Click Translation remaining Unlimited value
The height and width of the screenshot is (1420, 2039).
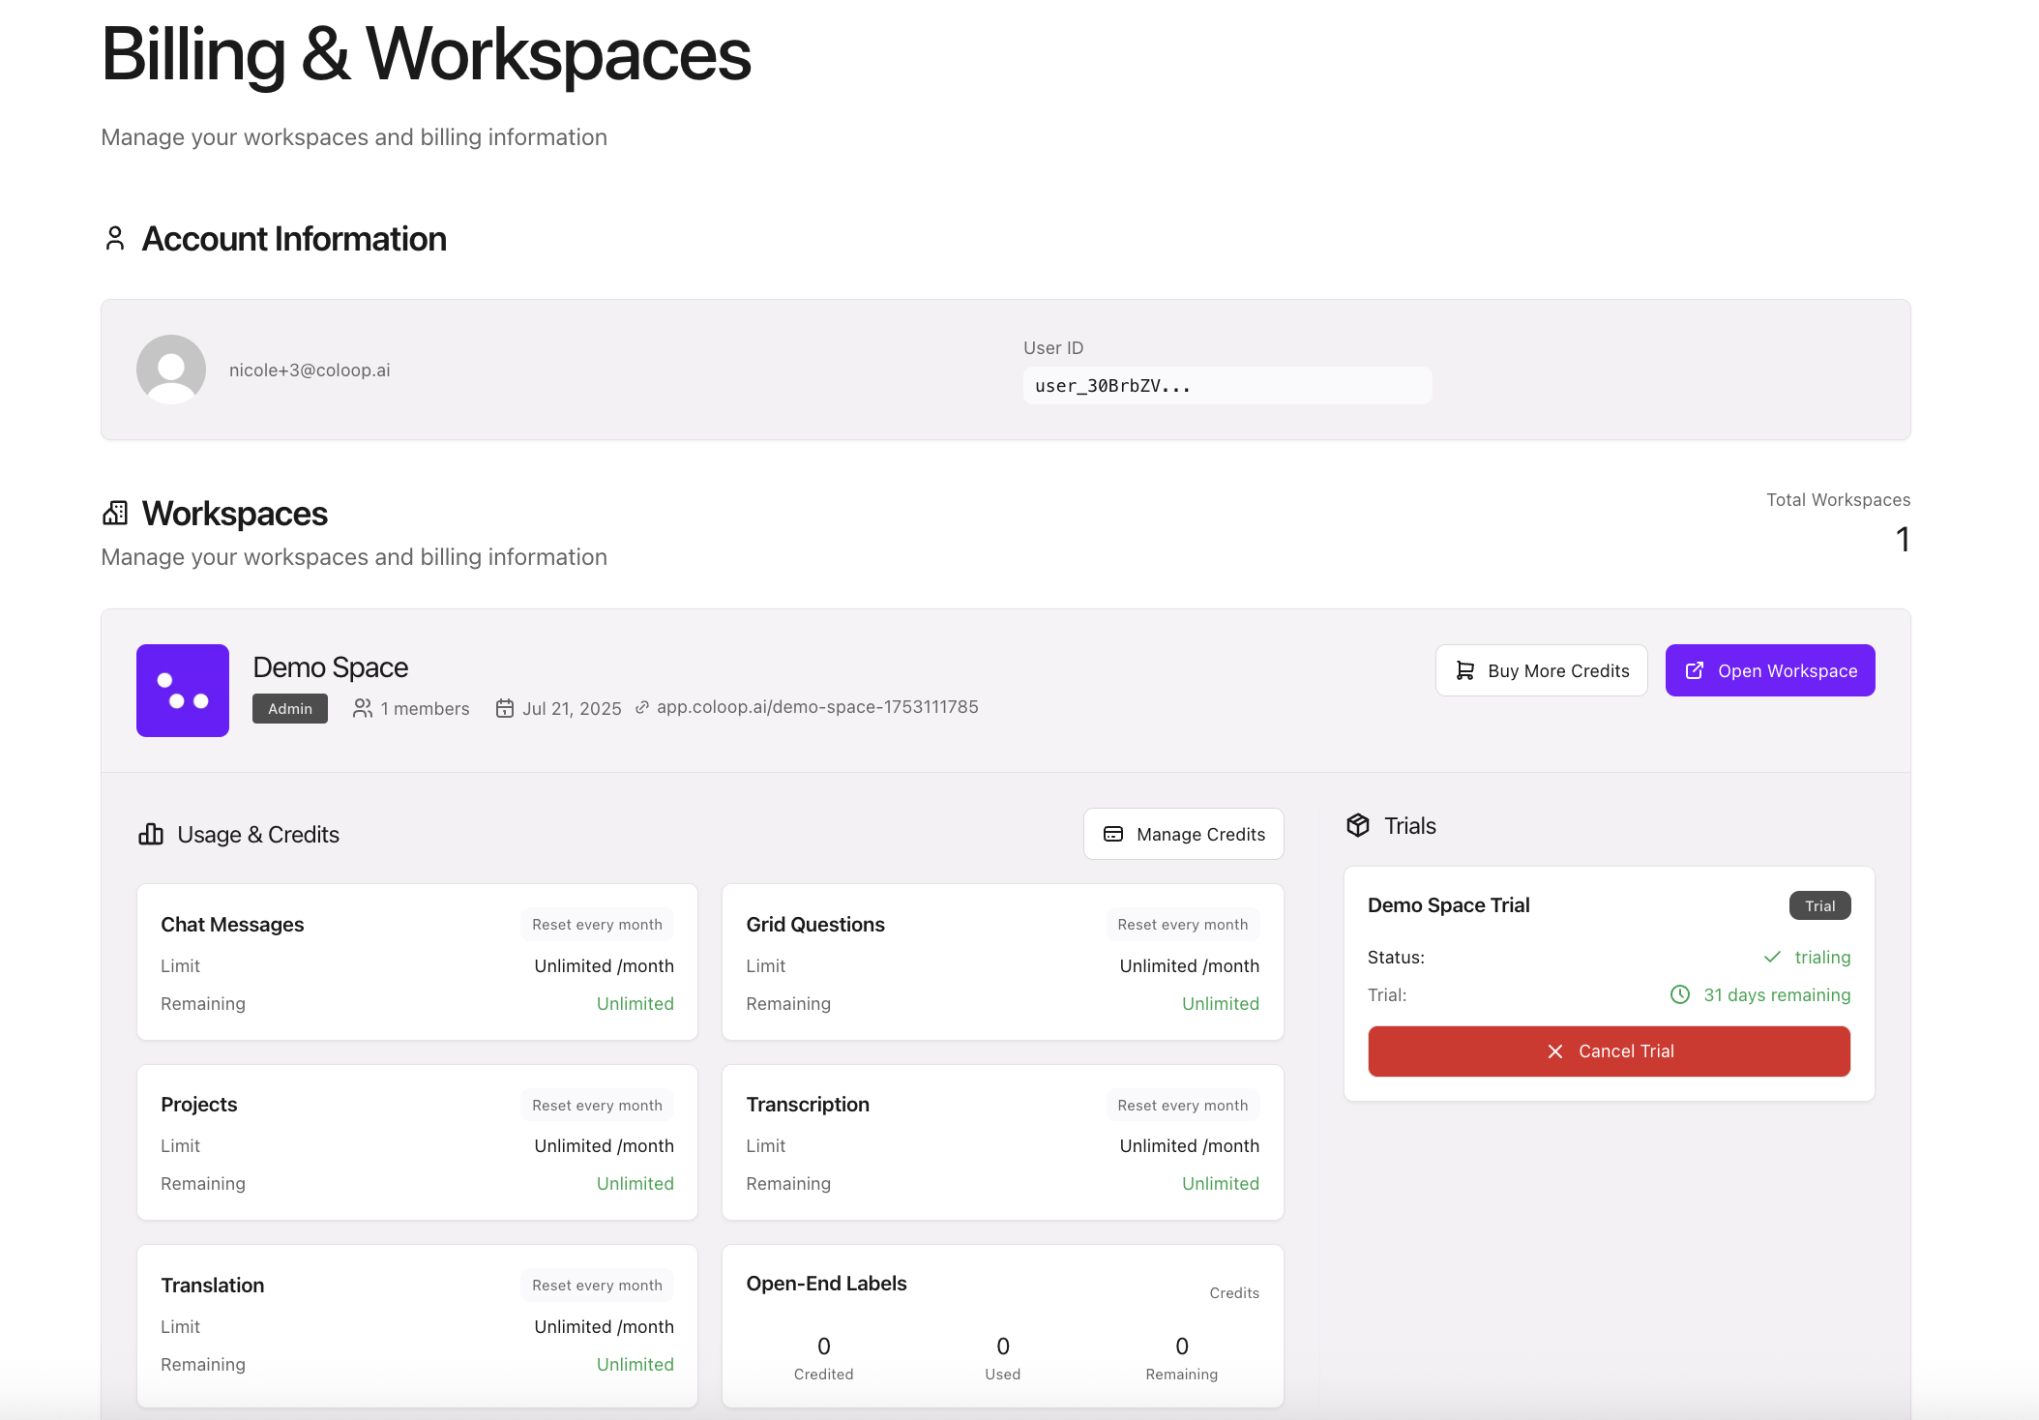click(x=635, y=1364)
